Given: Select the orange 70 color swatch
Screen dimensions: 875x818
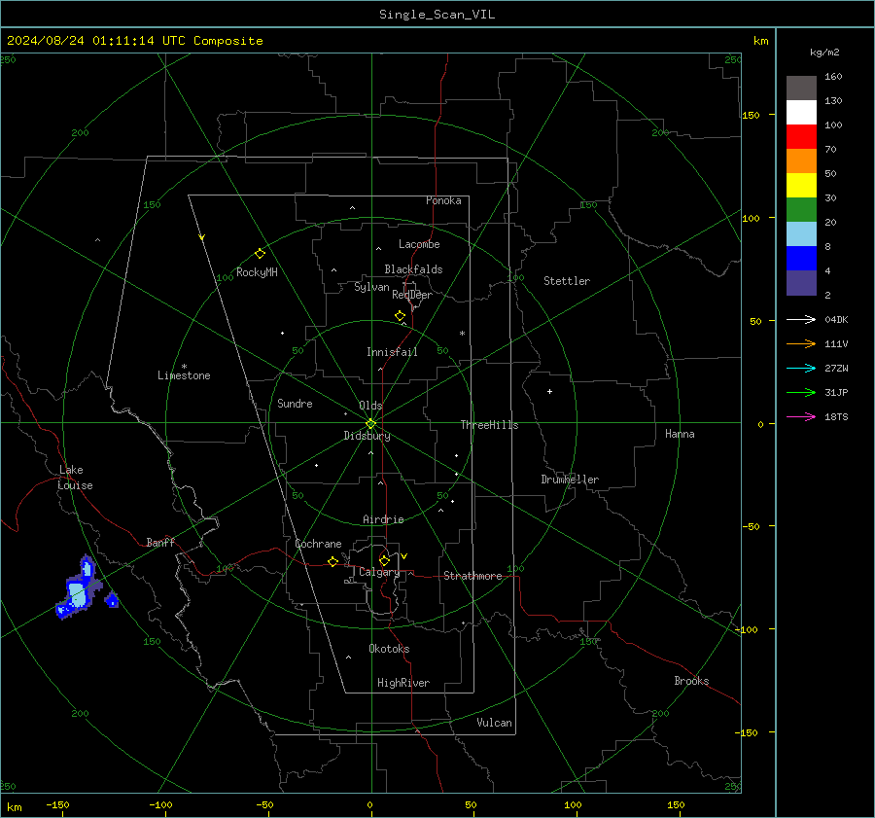Looking at the screenshot, I should tap(801, 161).
